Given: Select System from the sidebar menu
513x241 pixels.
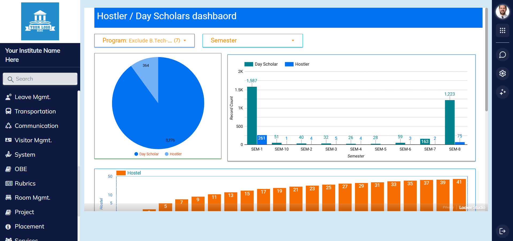Looking at the screenshot, I should pyautogui.click(x=25, y=154).
